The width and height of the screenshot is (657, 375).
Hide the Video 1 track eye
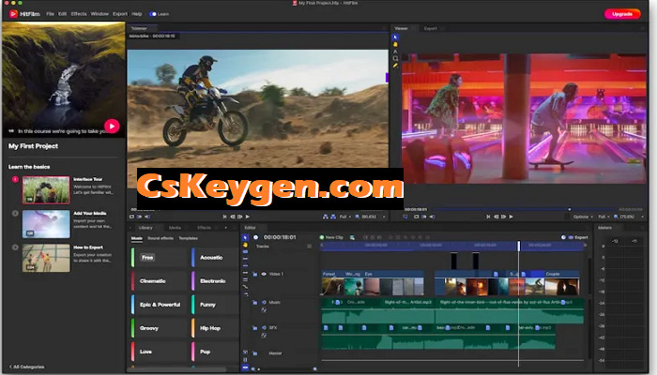[x=264, y=274]
